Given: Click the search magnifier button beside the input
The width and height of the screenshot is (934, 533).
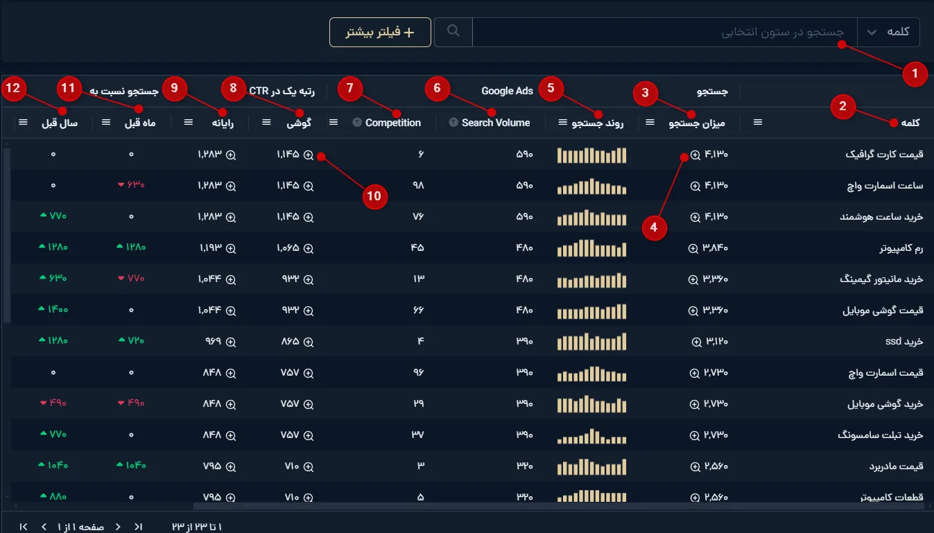Looking at the screenshot, I should click(x=453, y=32).
